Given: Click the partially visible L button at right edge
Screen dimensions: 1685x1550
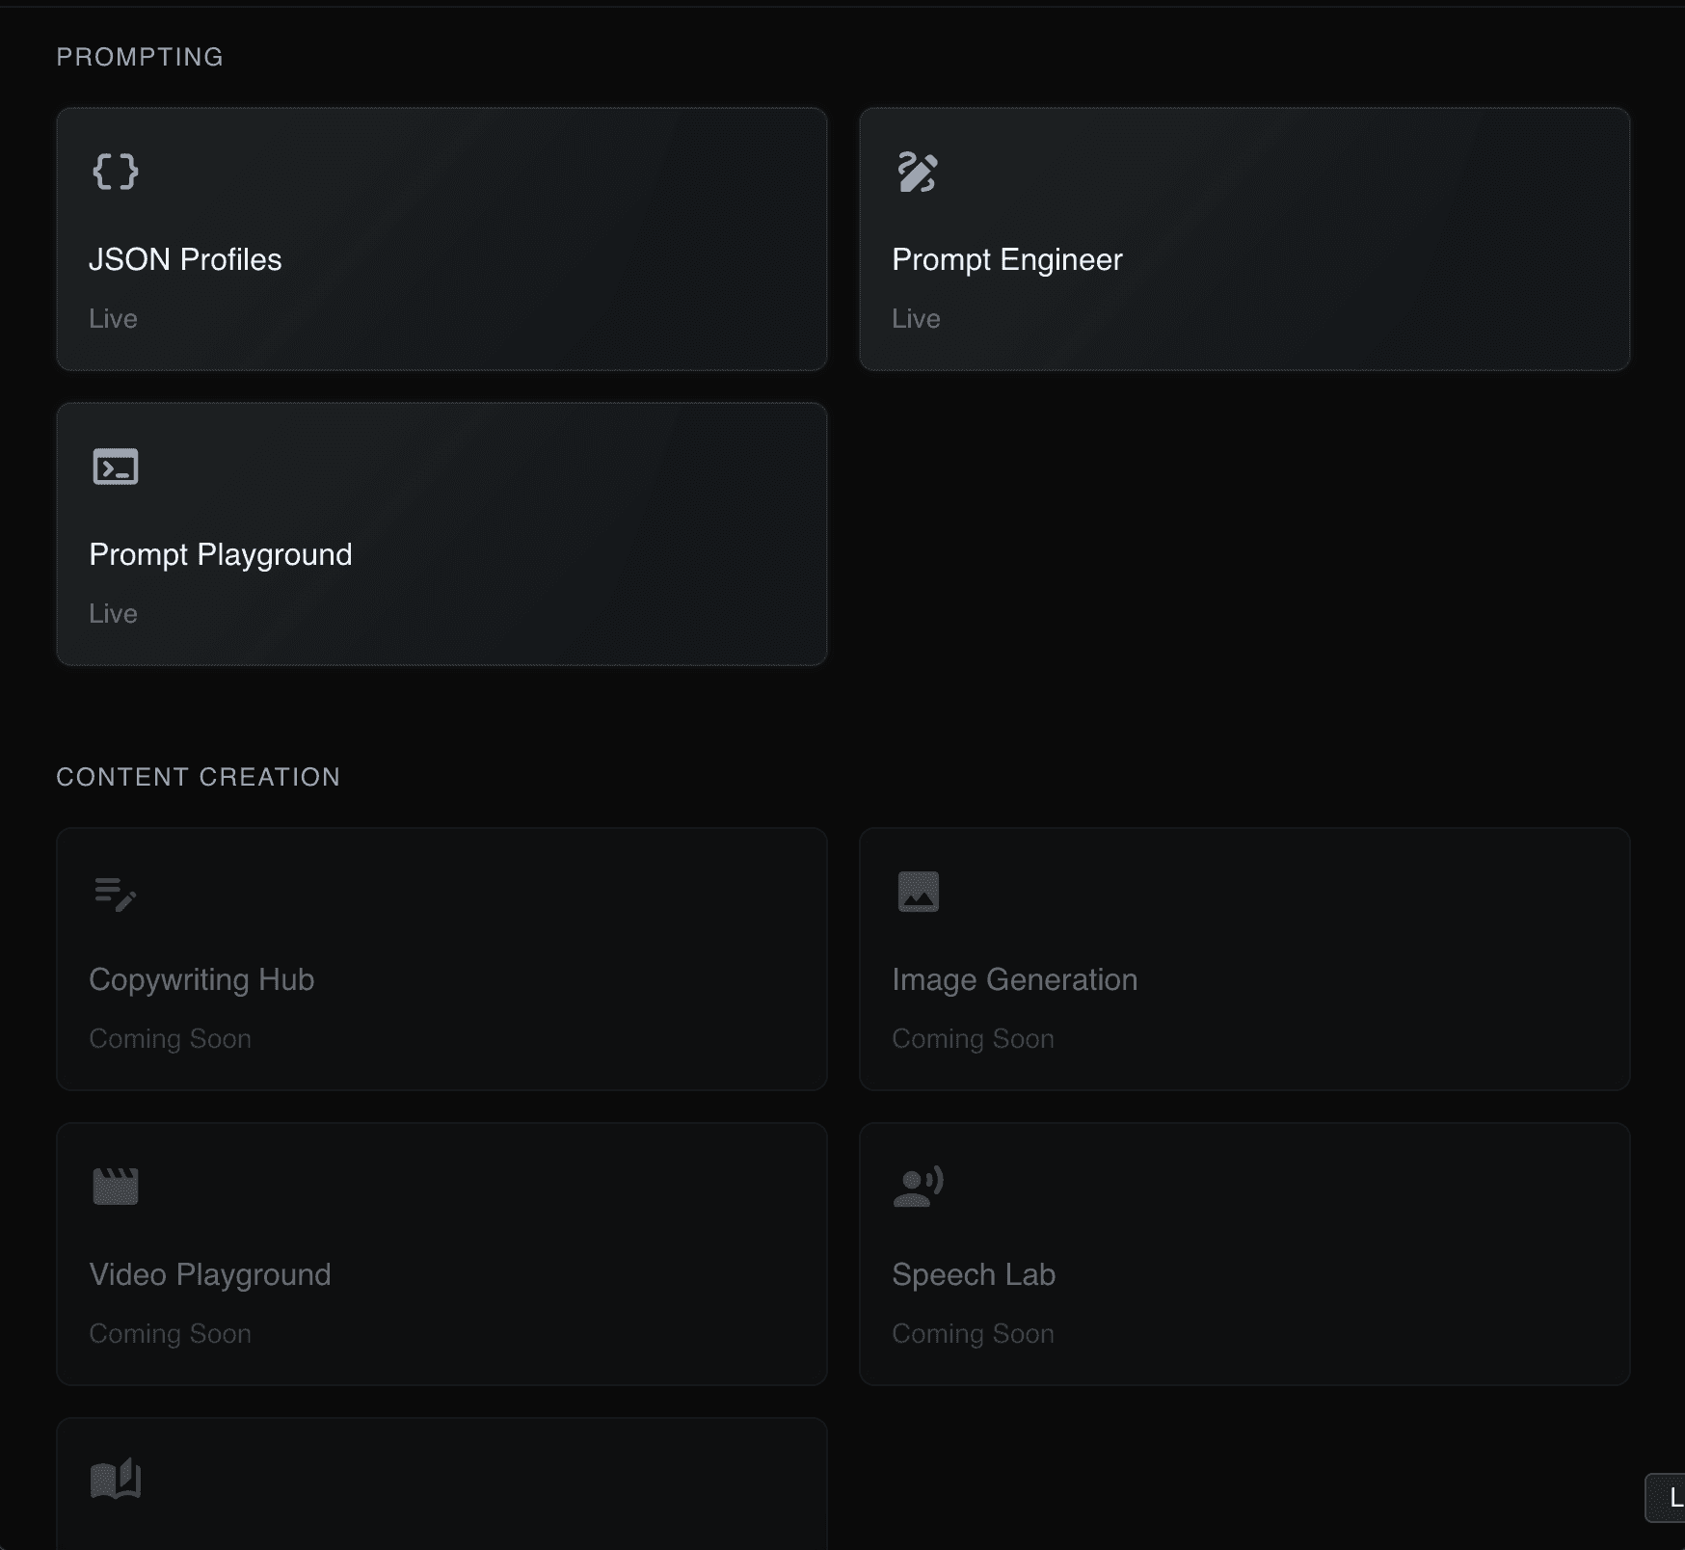Looking at the screenshot, I should 1666,1498.
